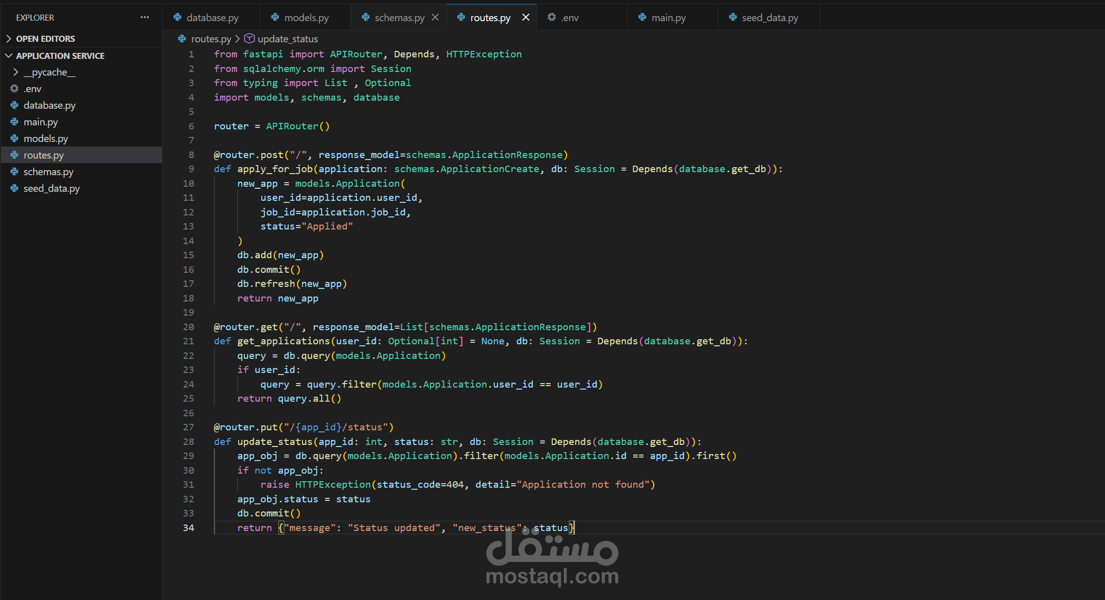Click the .env gear icon in Explorer
The width and height of the screenshot is (1105, 600).
pyautogui.click(x=14, y=89)
